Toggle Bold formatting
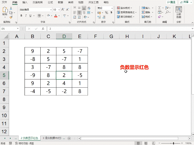The image size is (194, 145). (22, 16)
